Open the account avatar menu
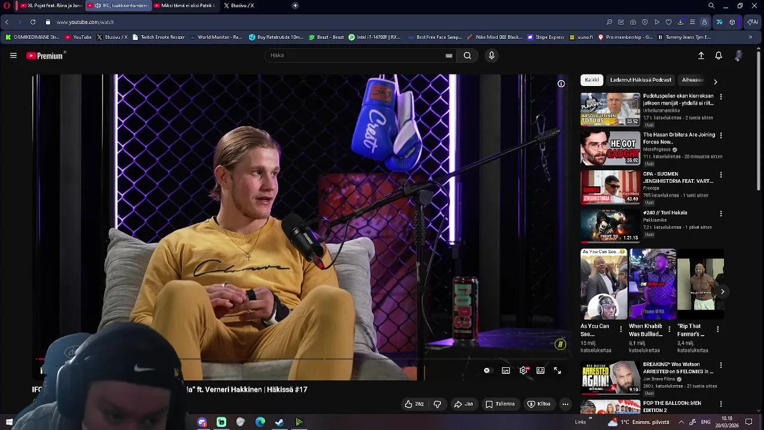The width and height of the screenshot is (764, 430). click(x=738, y=56)
